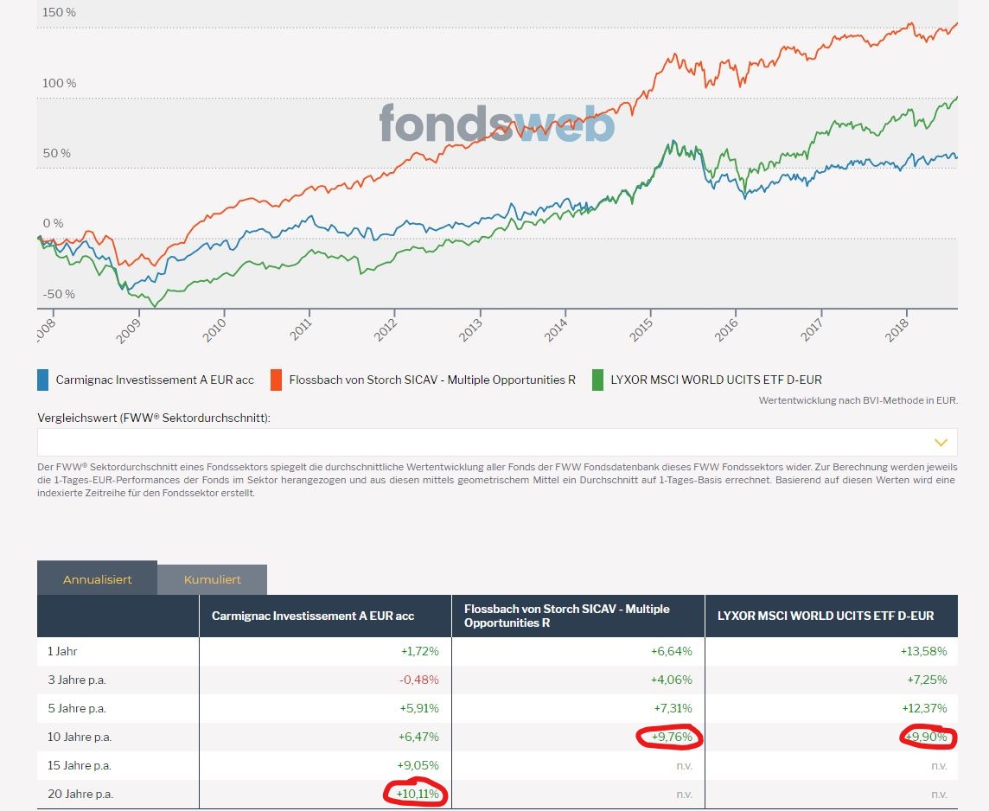Click the blue Carmignac legend color square

click(43, 380)
